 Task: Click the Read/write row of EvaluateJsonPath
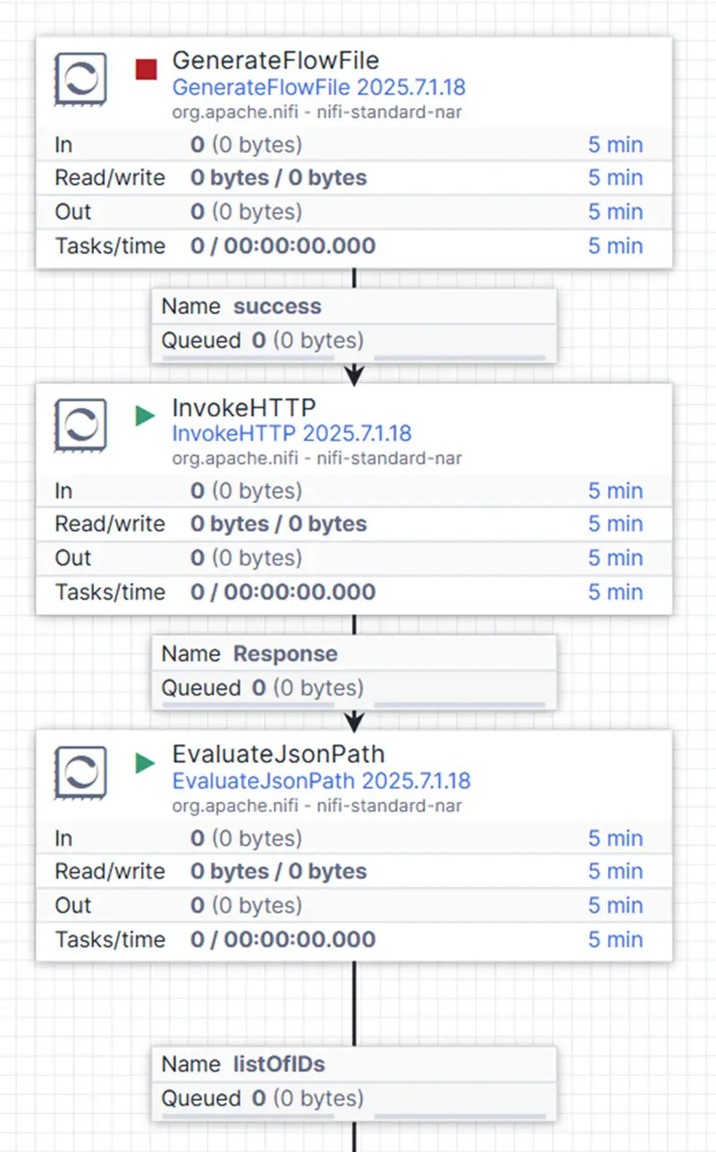[x=354, y=872]
